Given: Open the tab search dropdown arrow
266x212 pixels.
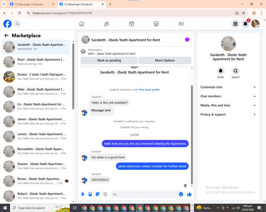Looking at the screenshot, I should click(4, 4).
